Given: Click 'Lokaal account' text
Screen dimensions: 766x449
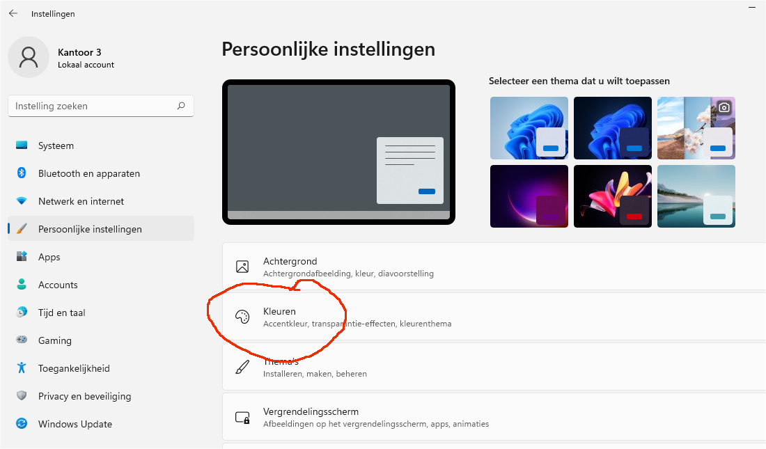Looking at the screenshot, I should [86, 65].
